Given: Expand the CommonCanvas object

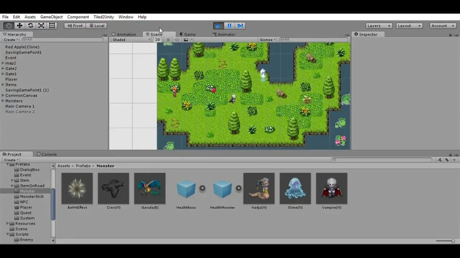Looking at the screenshot, I should 3,95.
